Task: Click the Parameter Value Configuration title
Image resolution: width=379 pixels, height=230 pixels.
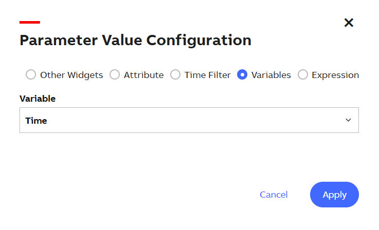Action: (x=135, y=40)
